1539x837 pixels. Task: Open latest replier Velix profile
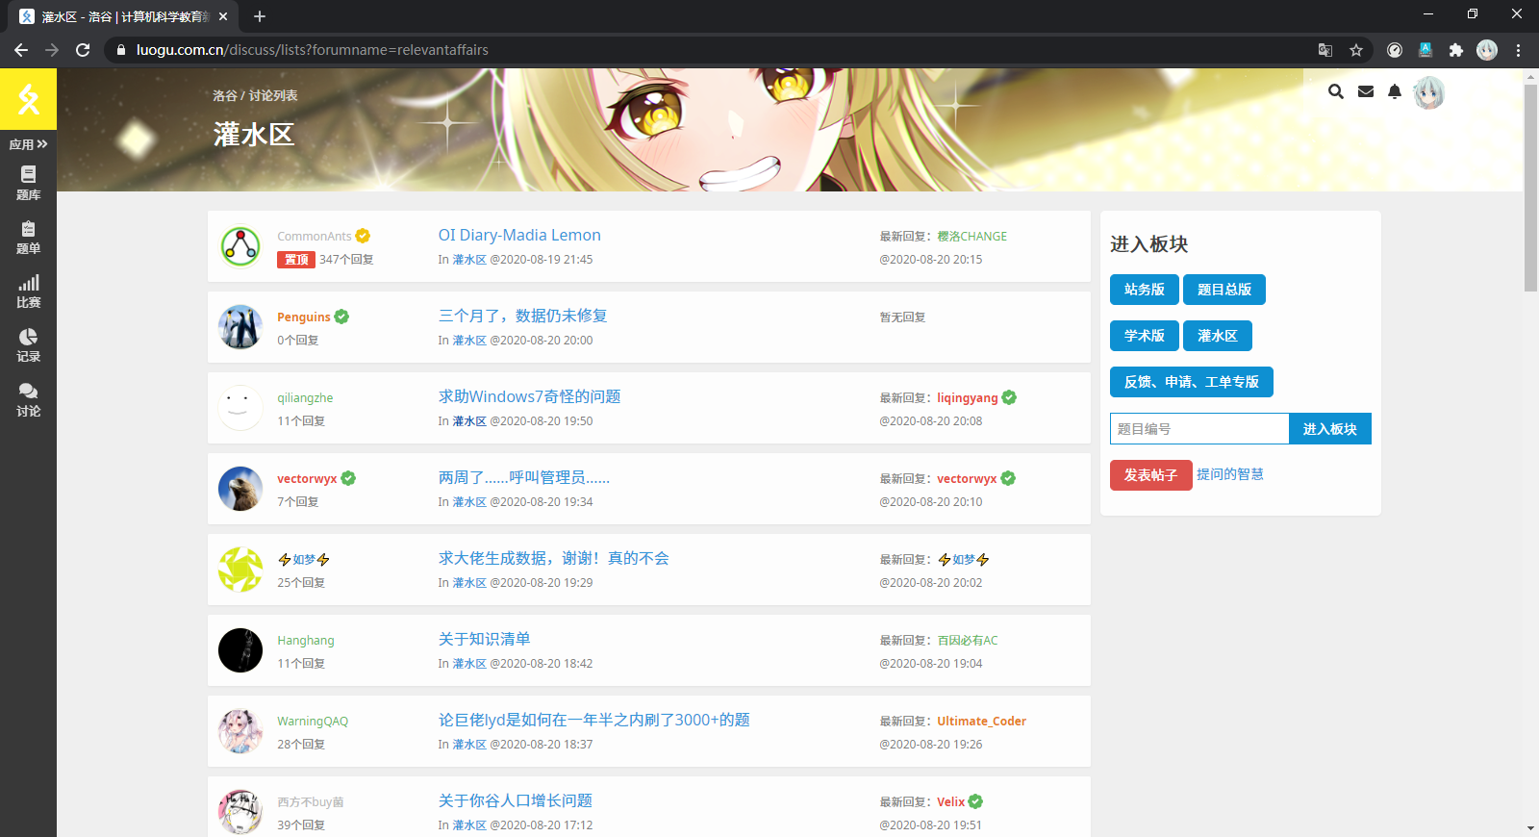[x=951, y=801]
